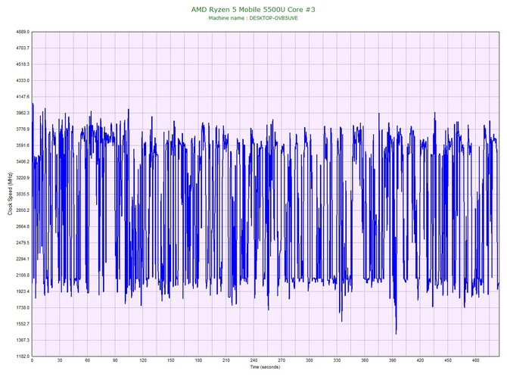Click the 480 second mark on the time axis

click(475, 361)
